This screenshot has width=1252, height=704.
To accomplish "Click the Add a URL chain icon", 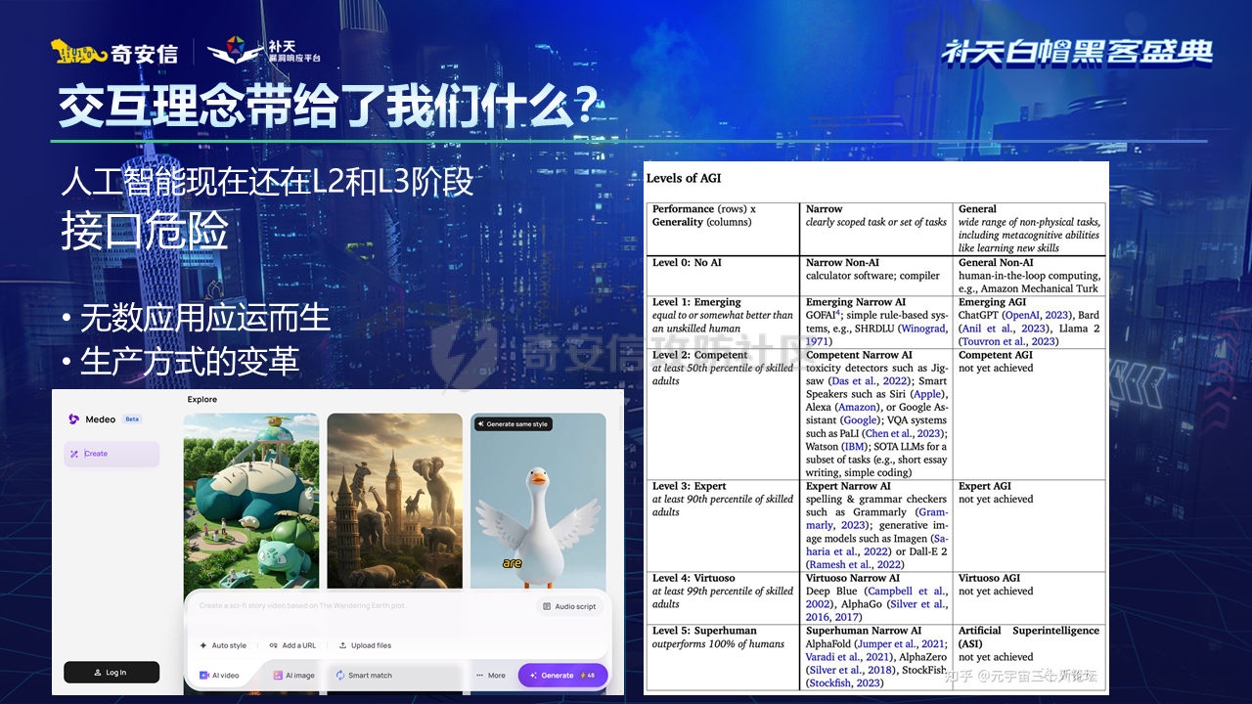I will [x=273, y=645].
